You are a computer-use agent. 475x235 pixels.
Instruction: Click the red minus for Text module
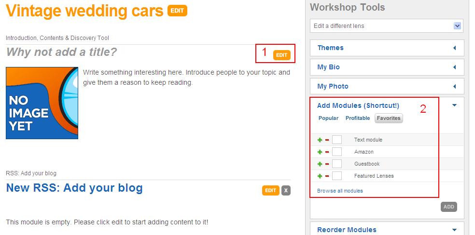point(327,140)
